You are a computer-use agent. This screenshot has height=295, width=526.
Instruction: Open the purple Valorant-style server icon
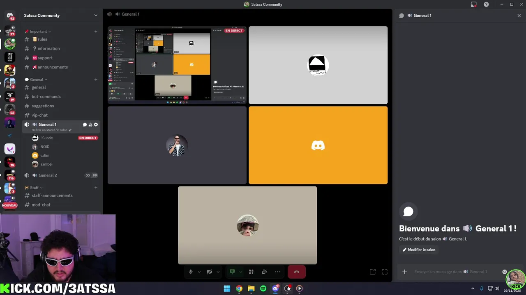[10, 149]
